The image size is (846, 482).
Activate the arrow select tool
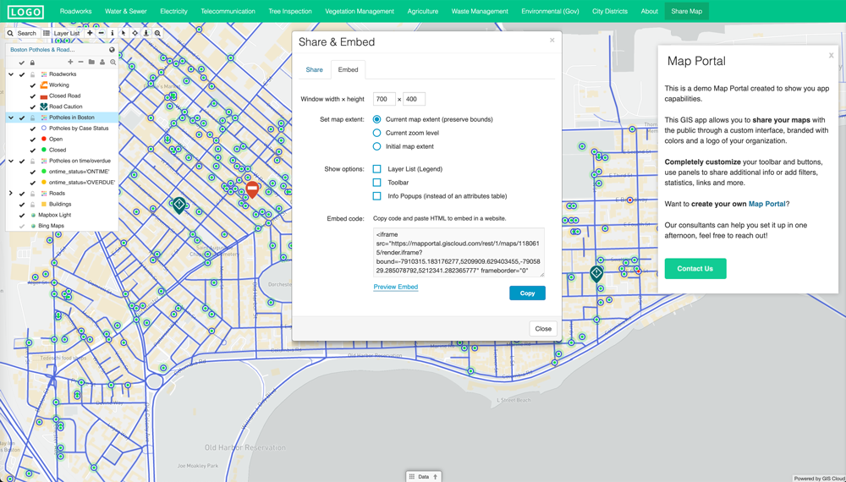pyautogui.click(x=124, y=33)
